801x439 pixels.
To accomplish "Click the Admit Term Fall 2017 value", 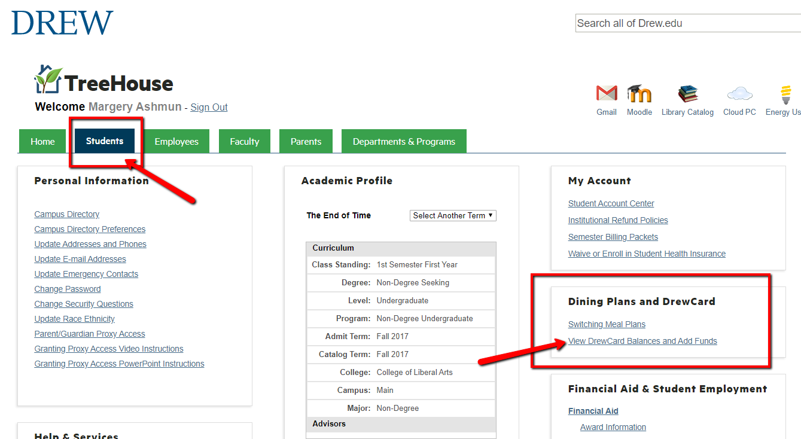I will 392,336.
